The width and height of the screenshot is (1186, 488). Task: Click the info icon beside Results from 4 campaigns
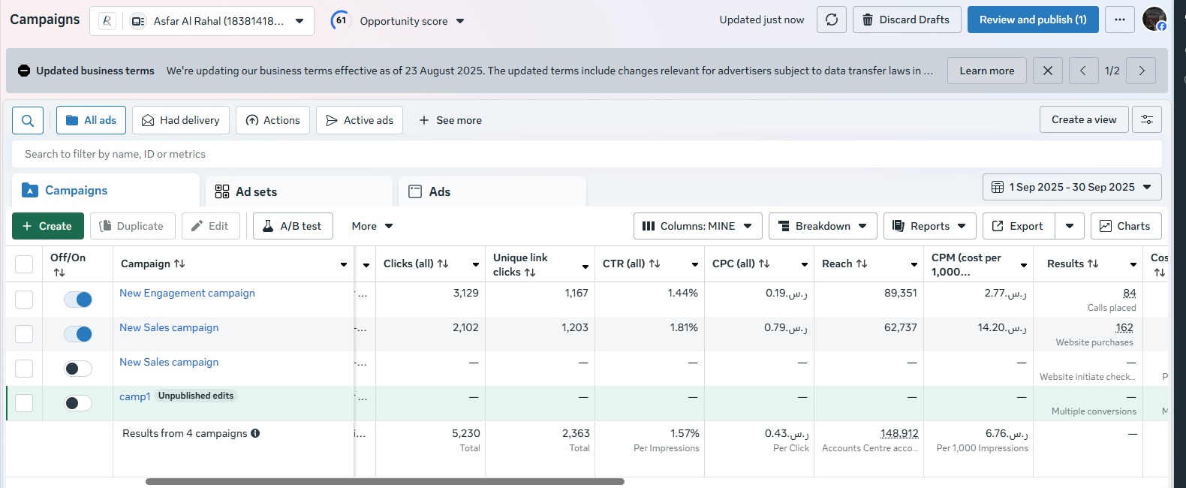(255, 433)
